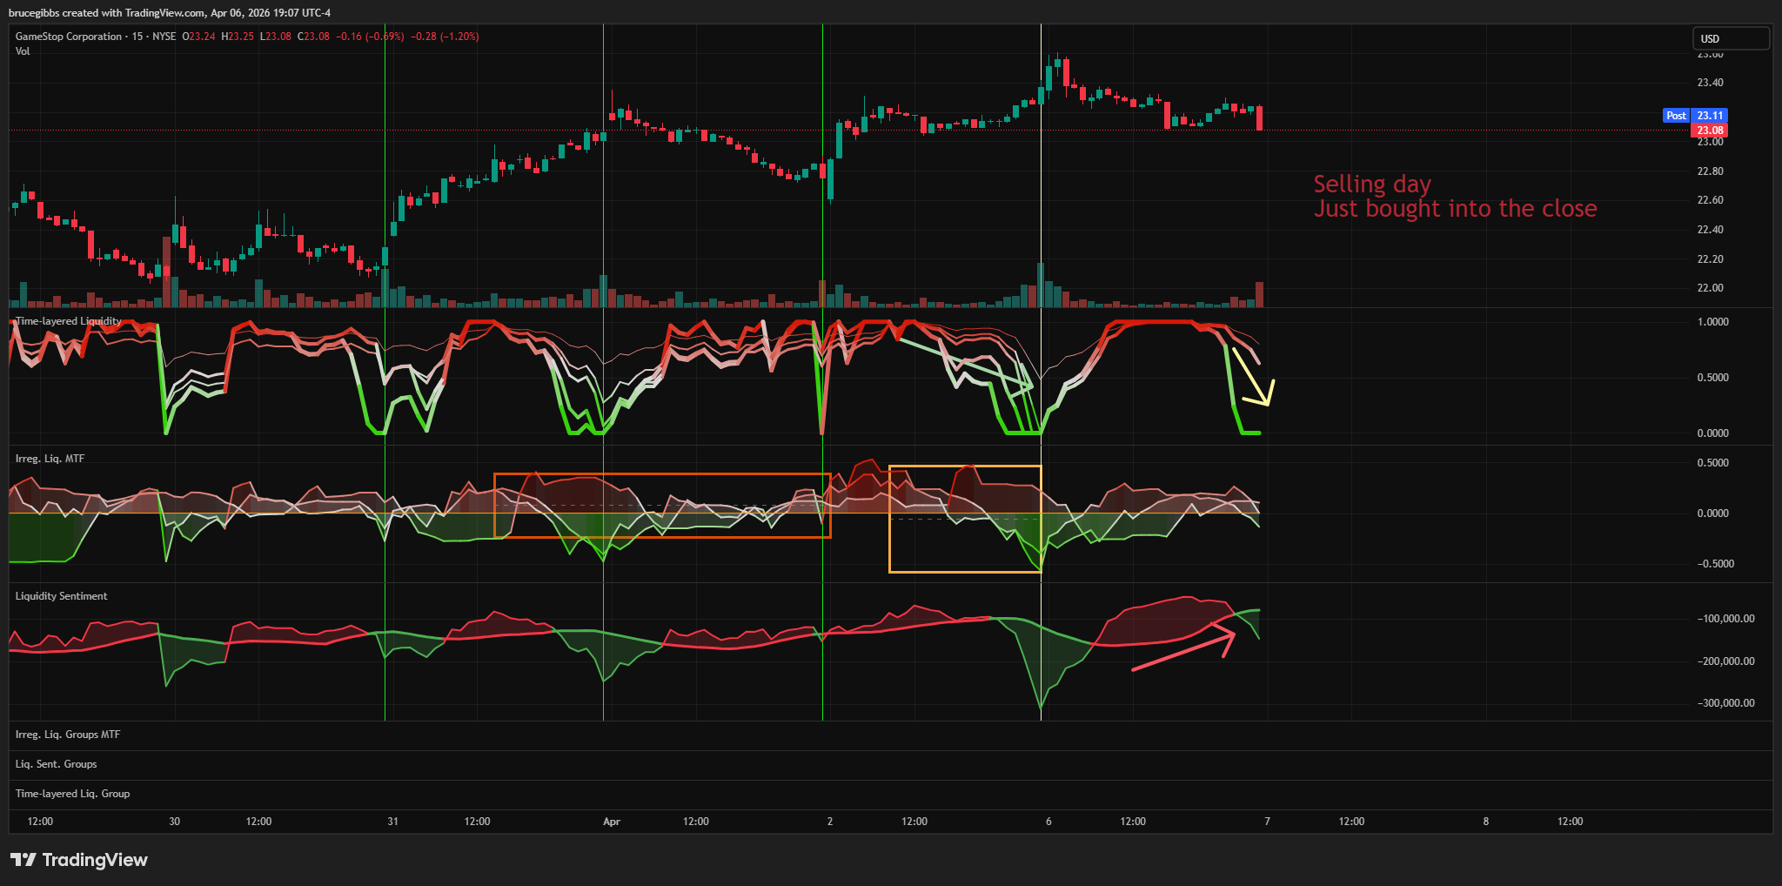Click the Liquidity Sentiment indicator label
Image resolution: width=1782 pixels, height=886 pixels.
click(x=62, y=596)
